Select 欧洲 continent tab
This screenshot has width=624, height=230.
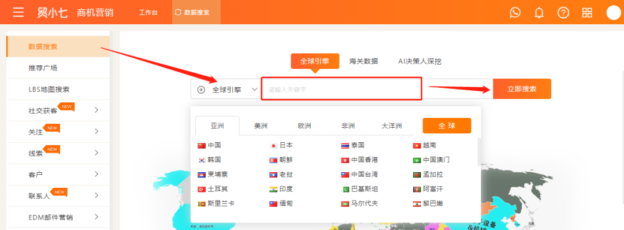click(x=304, y=126)
